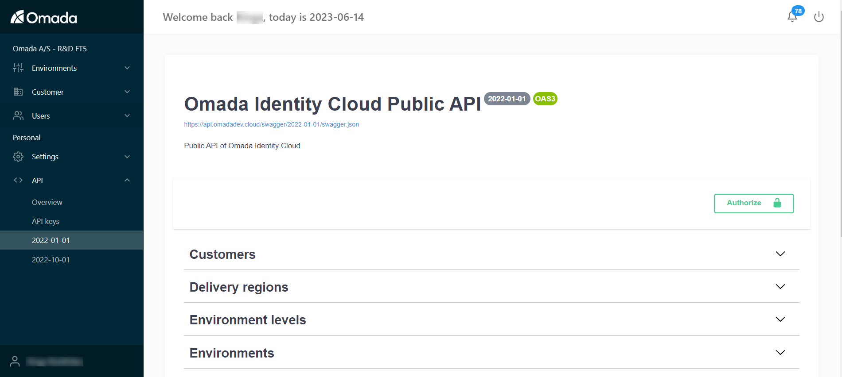Screen dimensions: 842x377
Task: Click the OAS3 green badge
Action: 545,99
